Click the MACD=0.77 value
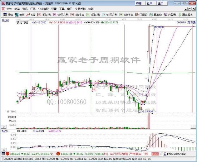 (x=55, y=131)
